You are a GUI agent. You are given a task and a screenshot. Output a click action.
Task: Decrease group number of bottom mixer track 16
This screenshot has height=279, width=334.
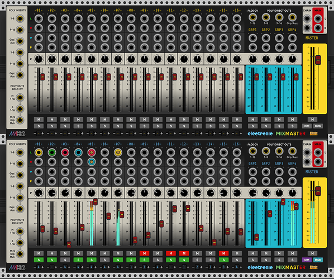233,267
